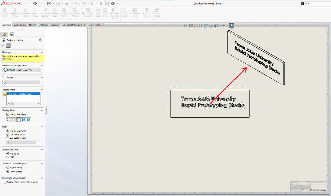Click the Home icon in title bar
The width and height of the screenshot is (331, 196).
coord(35,3)
